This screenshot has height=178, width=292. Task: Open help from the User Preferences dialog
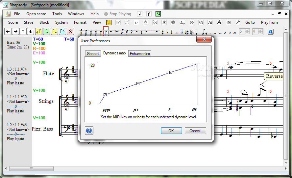pos(89,131)
